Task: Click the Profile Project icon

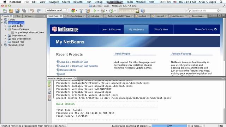Action: point(111,11)
